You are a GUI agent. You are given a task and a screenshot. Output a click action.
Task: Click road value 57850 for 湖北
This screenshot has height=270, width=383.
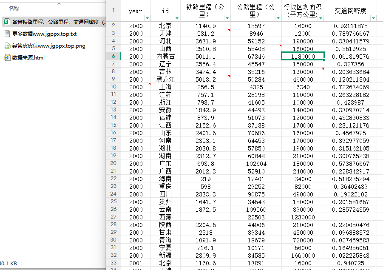click(x=256, y=148)
